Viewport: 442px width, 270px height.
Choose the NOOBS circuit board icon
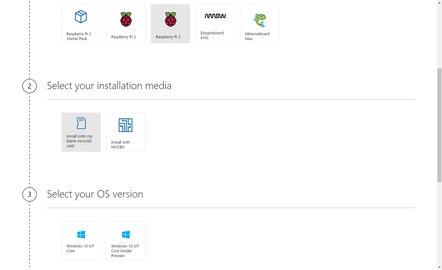[x=126, y=125]
